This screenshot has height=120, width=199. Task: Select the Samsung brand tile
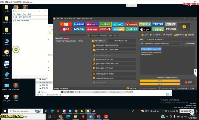79,24
